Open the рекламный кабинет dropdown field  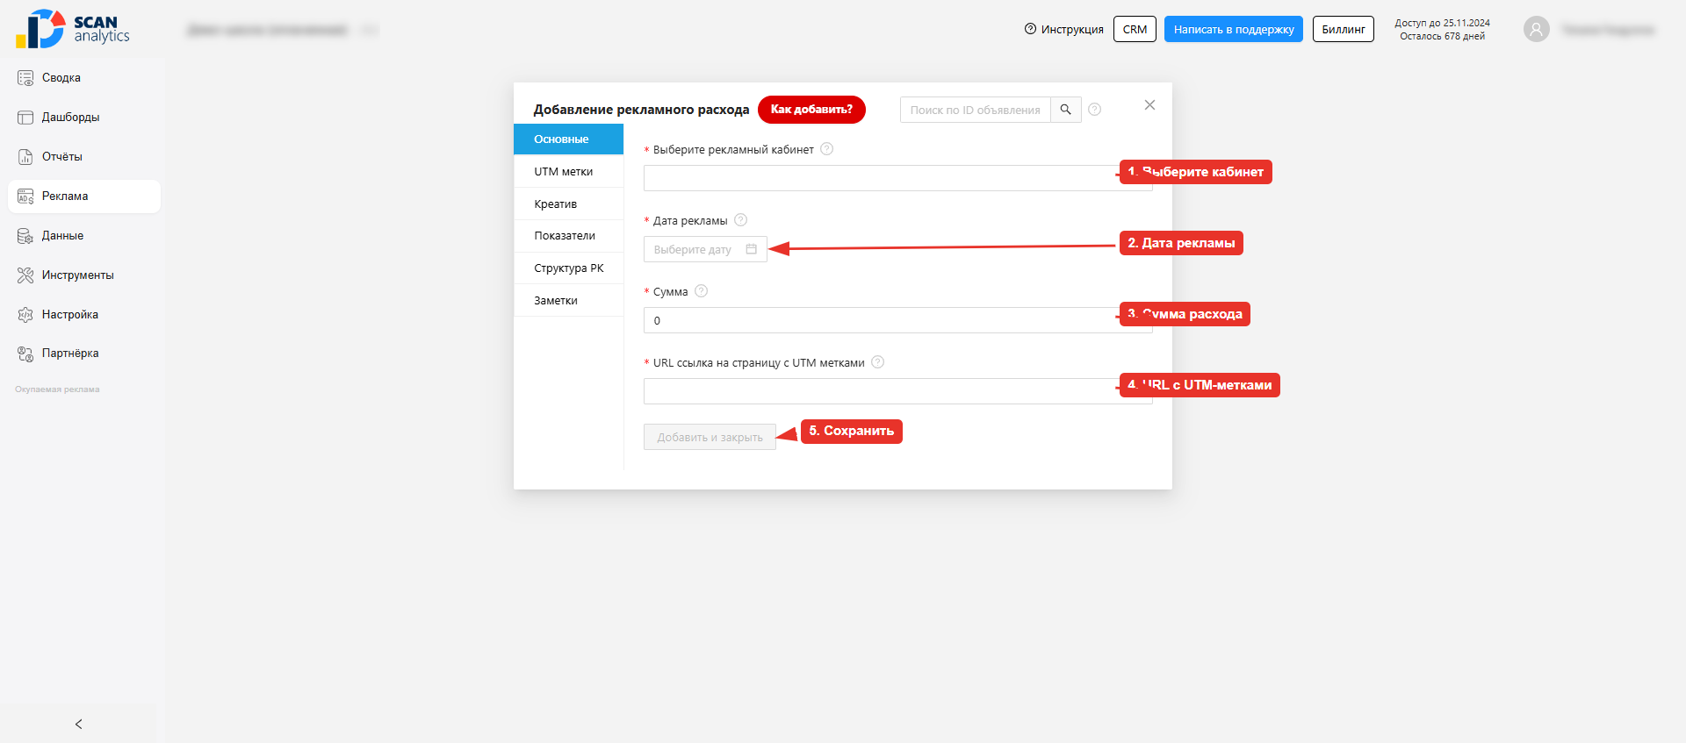pos(897,178)
